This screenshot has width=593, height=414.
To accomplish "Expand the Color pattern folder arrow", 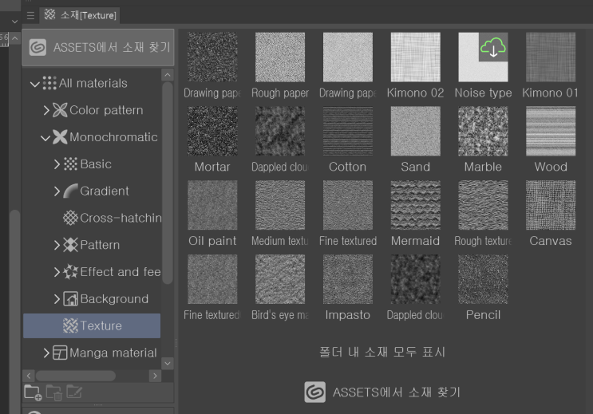I will [x=46, y=110].
